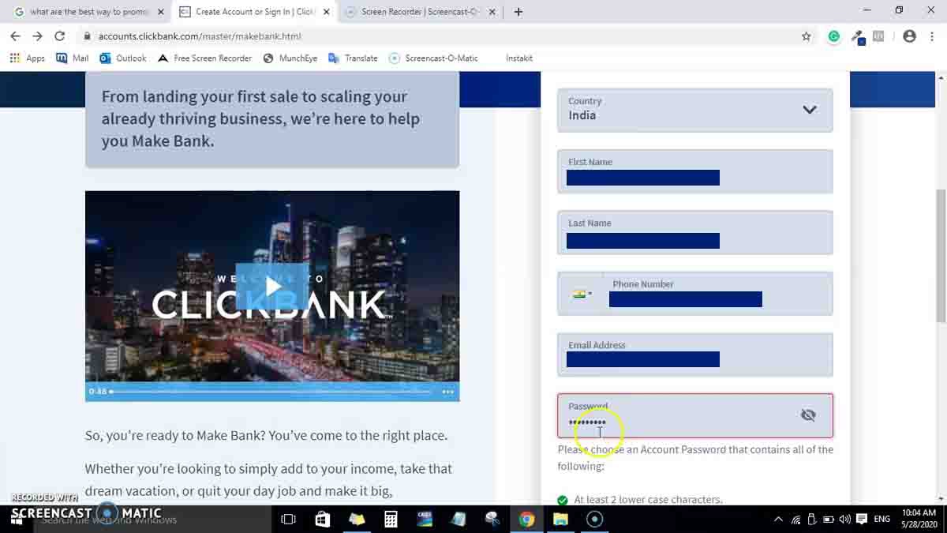Switch to the 'what are the best way' tab
Screen dimensions: 947x533
click(x=88, y=12)
